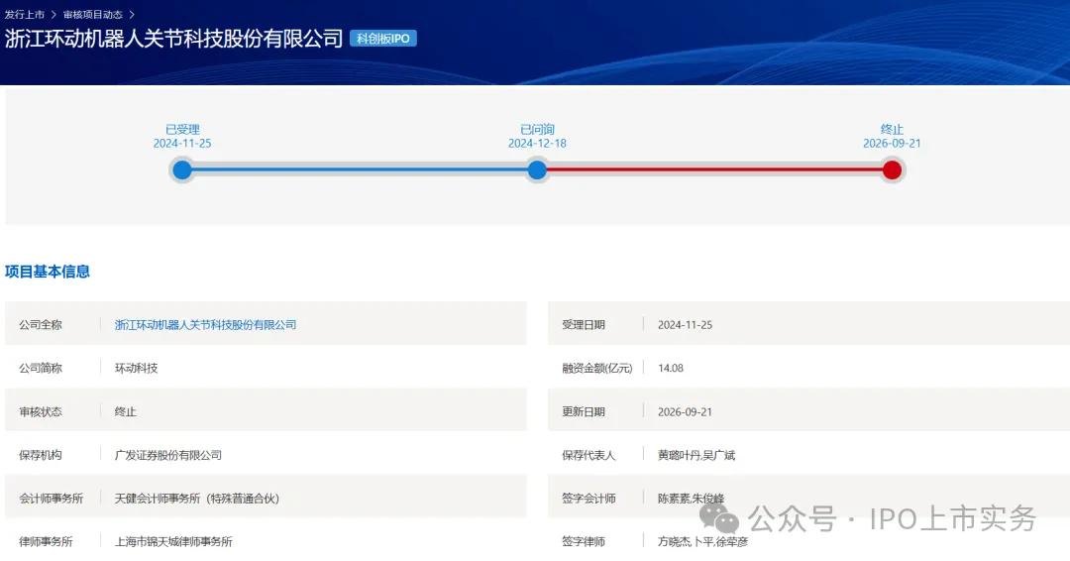Select the red 终止 timeline node

(892, 169)
